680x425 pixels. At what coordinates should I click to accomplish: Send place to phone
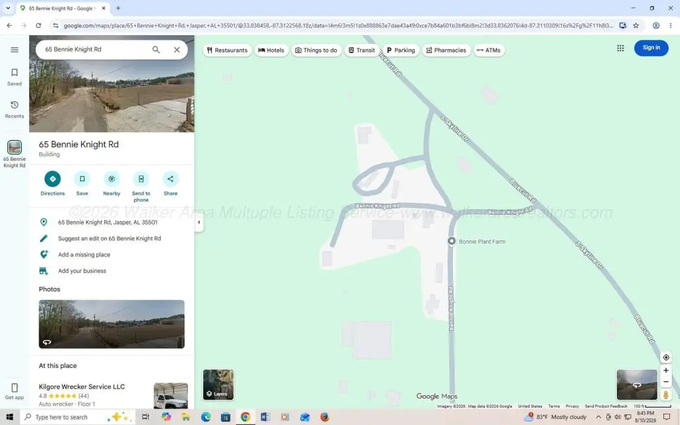coord(141,187)
